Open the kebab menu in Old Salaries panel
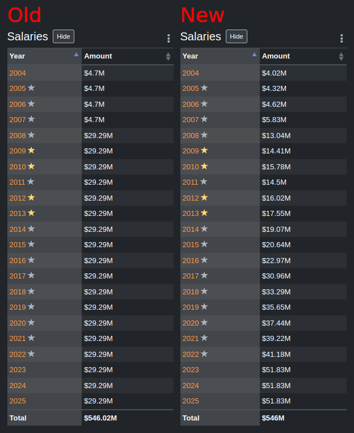Viewport: 354px width, 433px height. coord(168,39)
